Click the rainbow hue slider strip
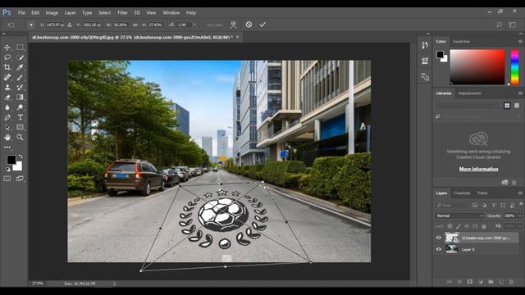 [514, 67]
